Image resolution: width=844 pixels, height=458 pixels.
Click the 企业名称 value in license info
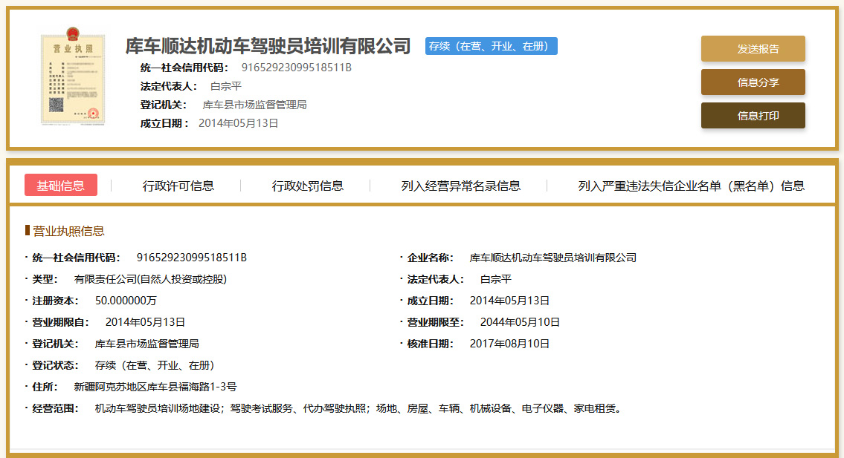(x=553, y=258)
